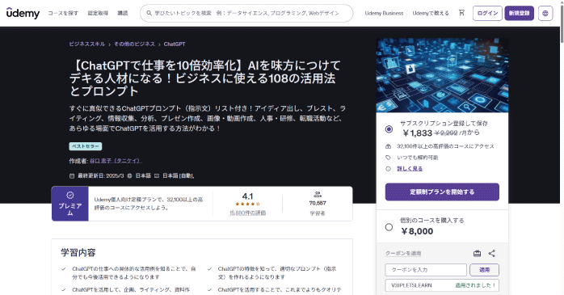Click the coupon 適用 button
Screen dimensions: 564x295
click(484, 269)
